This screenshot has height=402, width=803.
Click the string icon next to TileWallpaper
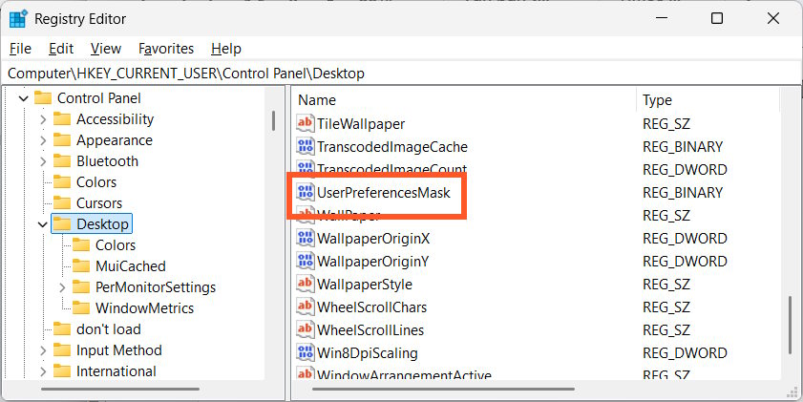click(x=306, y=124)
